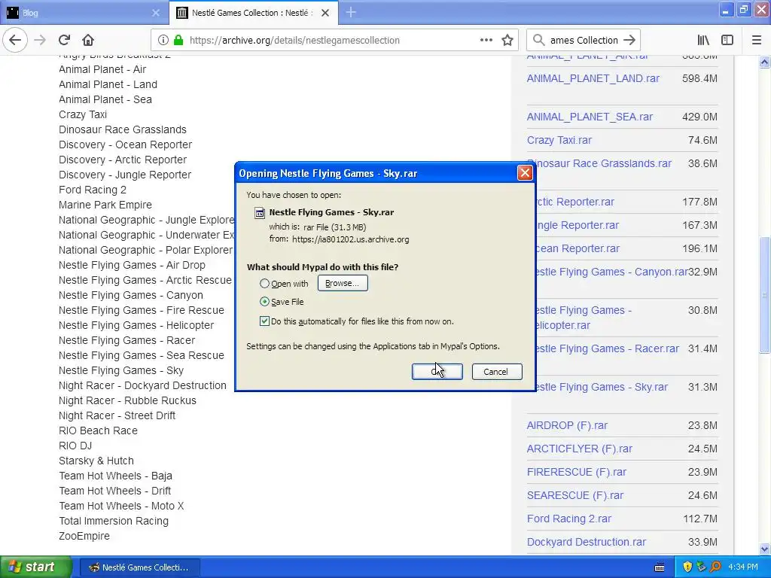Uncheck Do this automatically checkbox
Screen dimensions: 771x578
264,321
